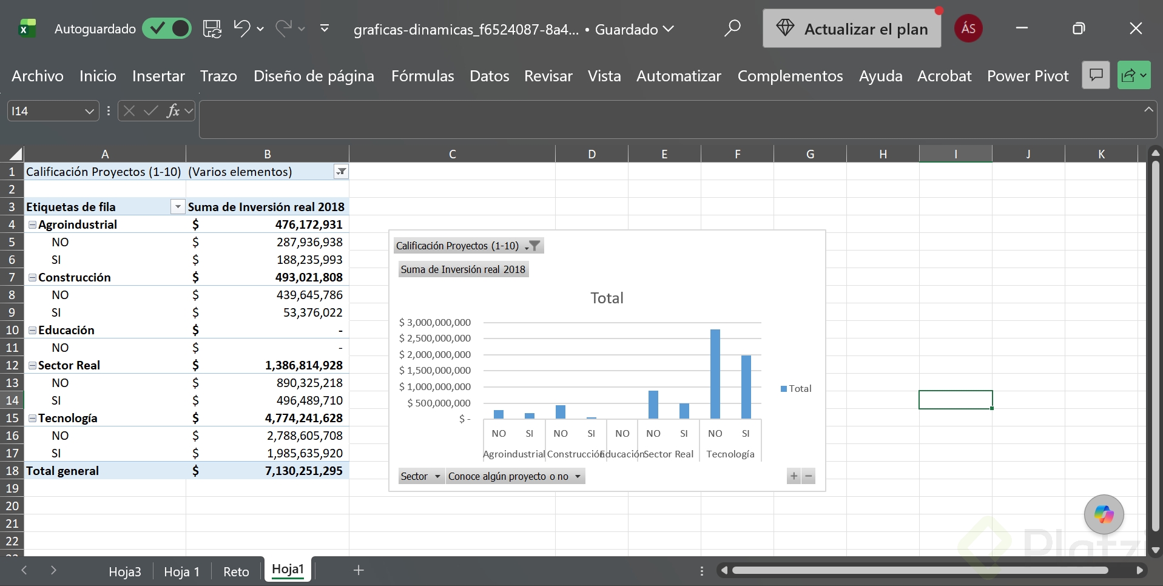
Task: Click the horizontal scrollbar thumb
Action: coord(920,570)
